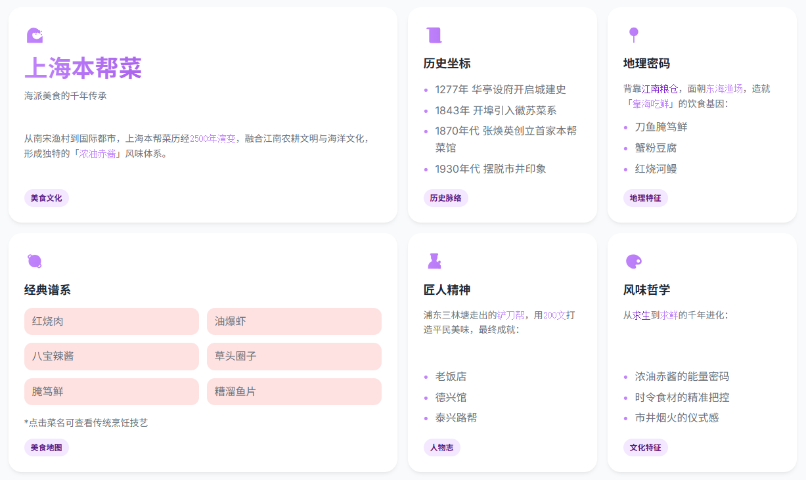
Task: Open the 红烧肉 dish card
Action: click(x=111, y=322)
